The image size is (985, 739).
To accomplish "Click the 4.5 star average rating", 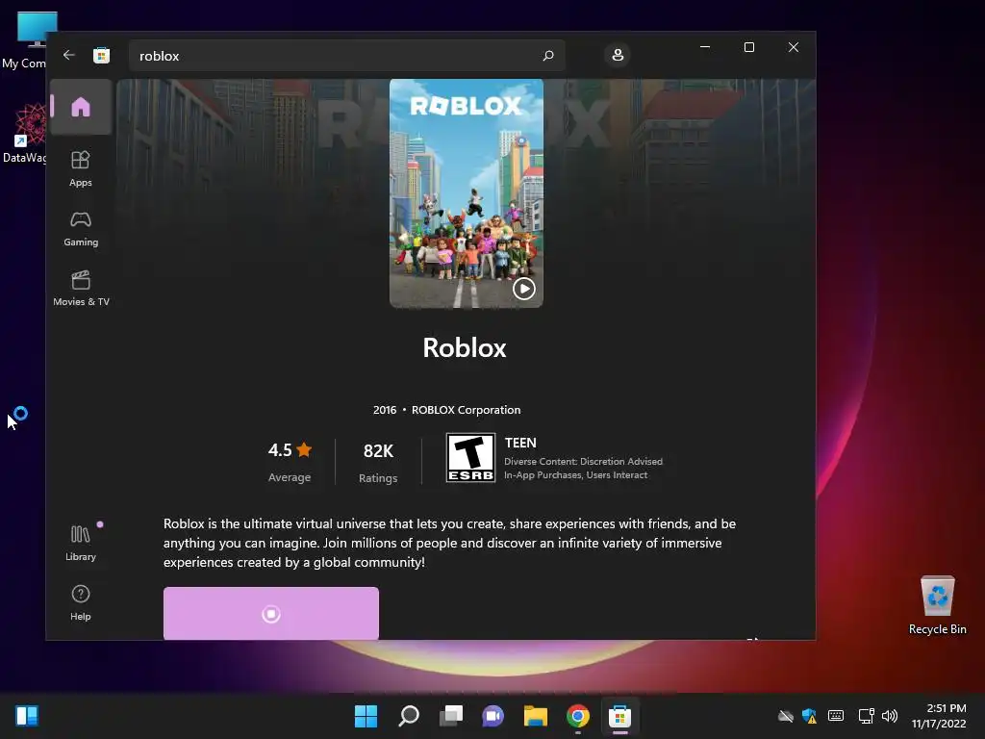I will (290, 462).
